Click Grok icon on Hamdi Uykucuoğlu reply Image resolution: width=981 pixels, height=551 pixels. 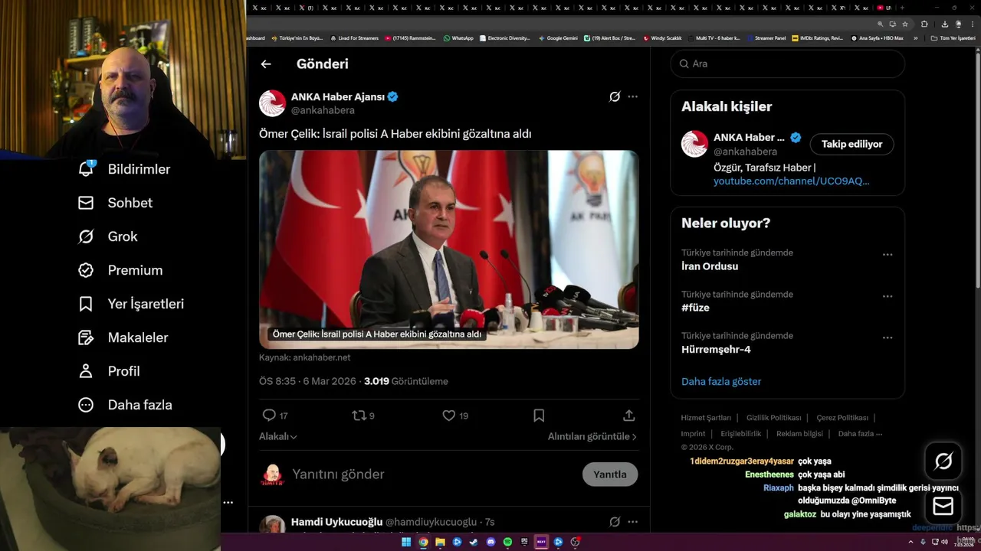(x=615, y=522)
